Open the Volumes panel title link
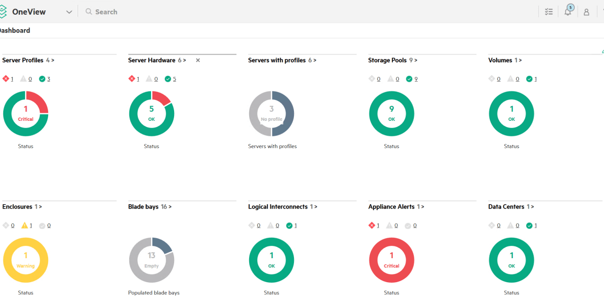The image size is (604, 302). [x=500, y=60]
